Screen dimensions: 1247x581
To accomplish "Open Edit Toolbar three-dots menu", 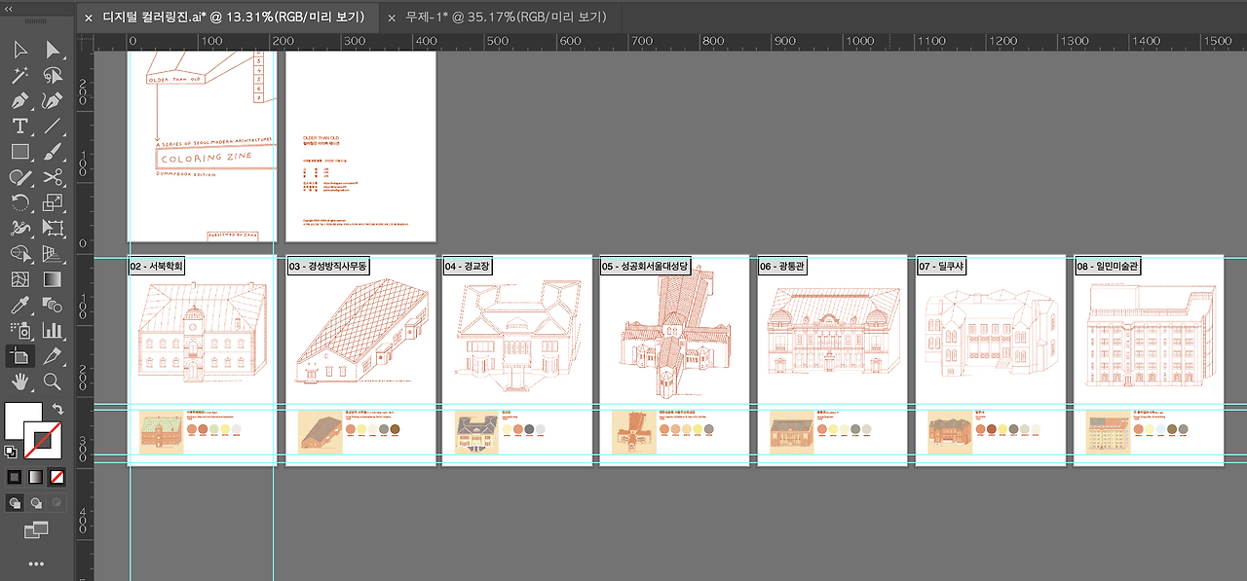I will pyautogui.click(x=36, y=563).
